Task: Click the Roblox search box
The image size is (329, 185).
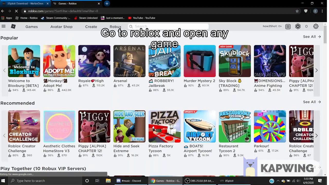Action: 168,26
